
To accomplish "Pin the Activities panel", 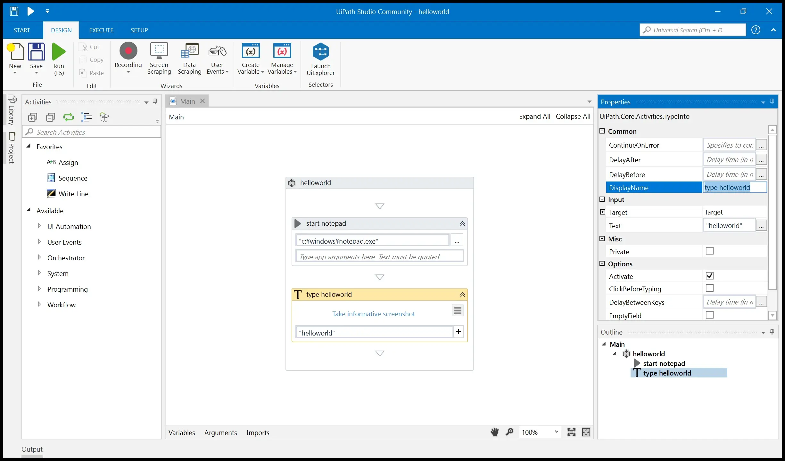I will 155,102.
